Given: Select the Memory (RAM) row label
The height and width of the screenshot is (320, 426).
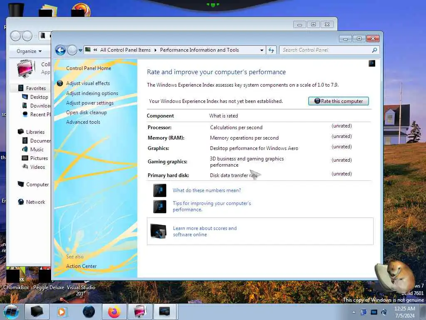Looking at the screenshot, I should coord(166,138).
